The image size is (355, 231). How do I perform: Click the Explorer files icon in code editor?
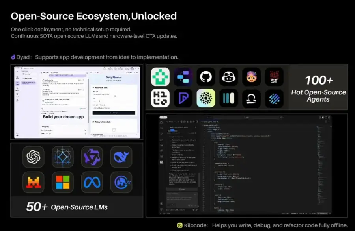[x=161, y=123]
